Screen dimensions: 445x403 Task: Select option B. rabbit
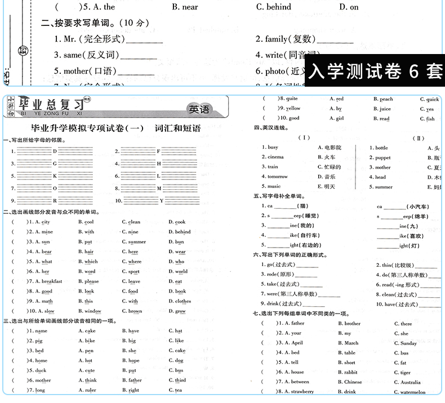[348, 372]
